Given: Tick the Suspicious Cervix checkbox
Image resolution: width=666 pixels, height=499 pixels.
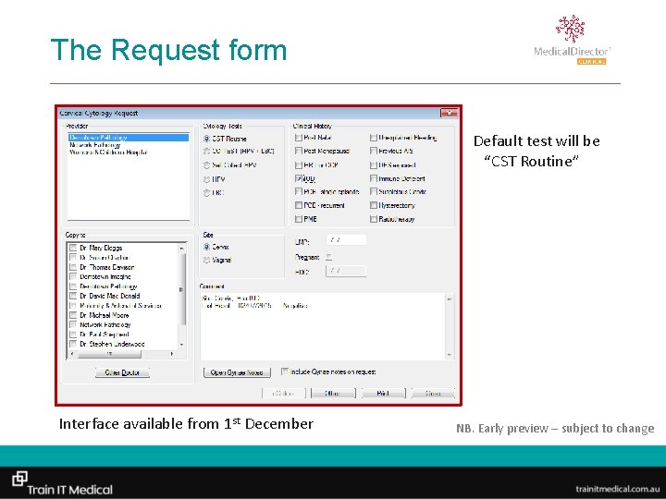Looking at the screenshot, I should point(374,192).
